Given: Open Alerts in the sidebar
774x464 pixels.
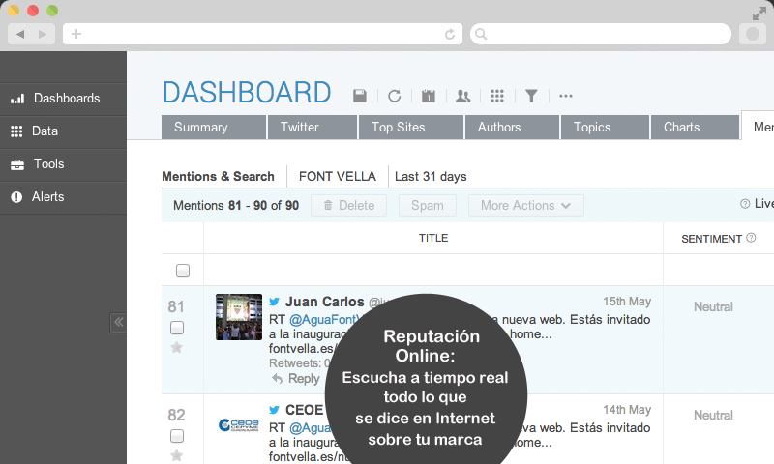Looking at the screenshot, I should pos(63,197).
